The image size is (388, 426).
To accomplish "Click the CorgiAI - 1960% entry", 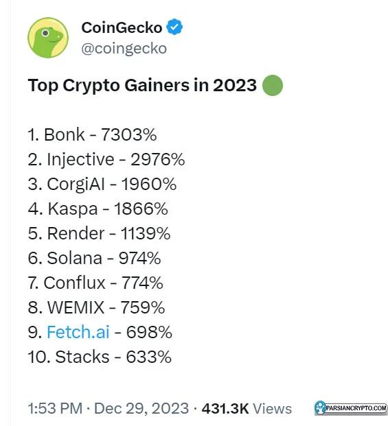I will pos(102,184).
